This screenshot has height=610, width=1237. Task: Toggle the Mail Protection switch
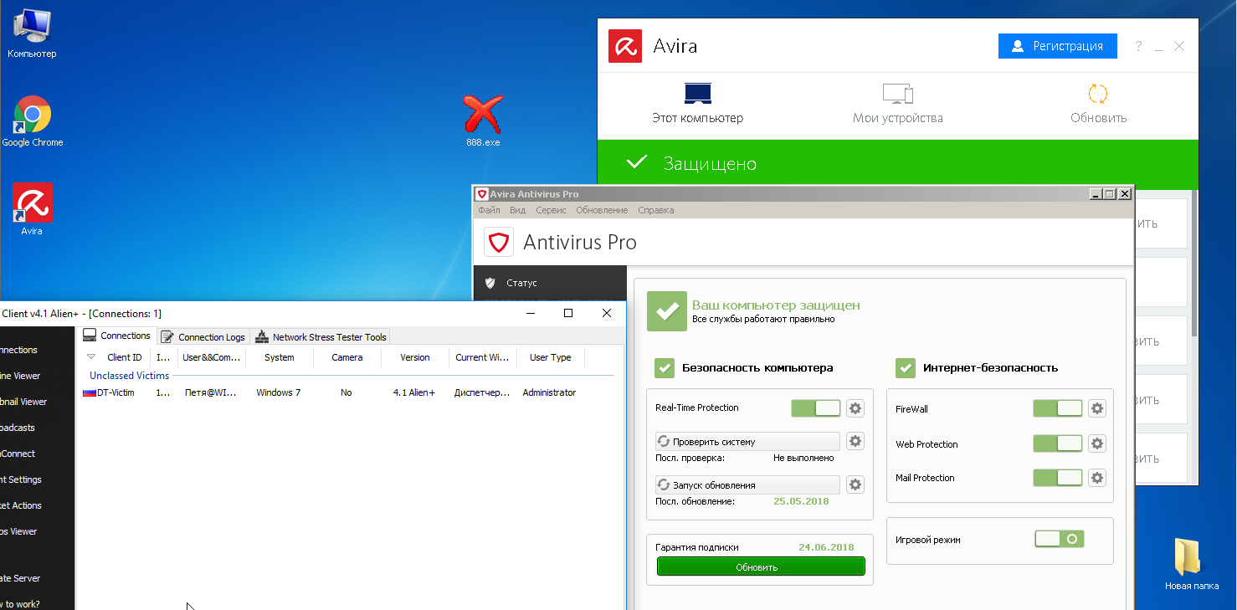(x=1058, y=478)
